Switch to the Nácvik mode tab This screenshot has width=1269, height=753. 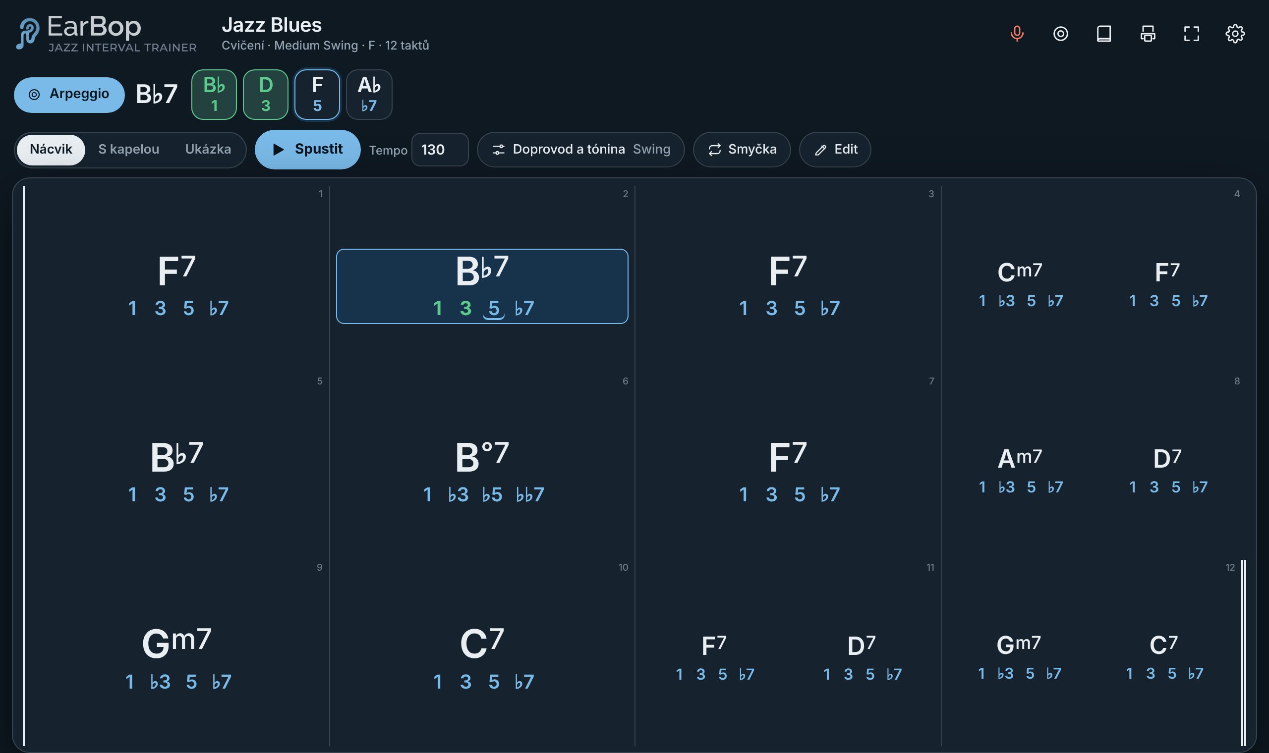point(51,149)
